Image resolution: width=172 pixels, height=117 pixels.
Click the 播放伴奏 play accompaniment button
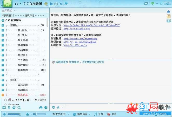point(82,114)
